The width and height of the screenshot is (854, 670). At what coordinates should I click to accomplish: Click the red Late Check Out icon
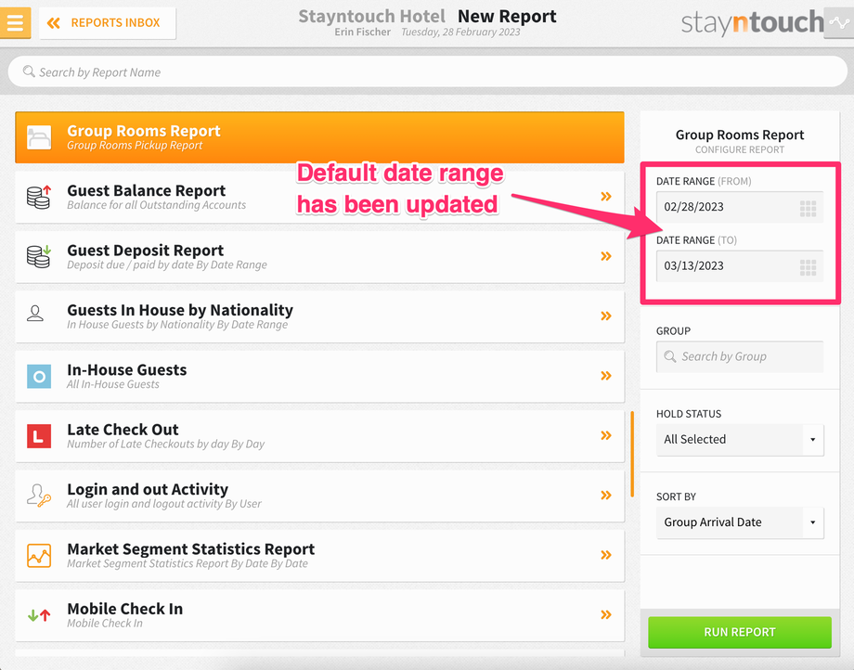39,436
